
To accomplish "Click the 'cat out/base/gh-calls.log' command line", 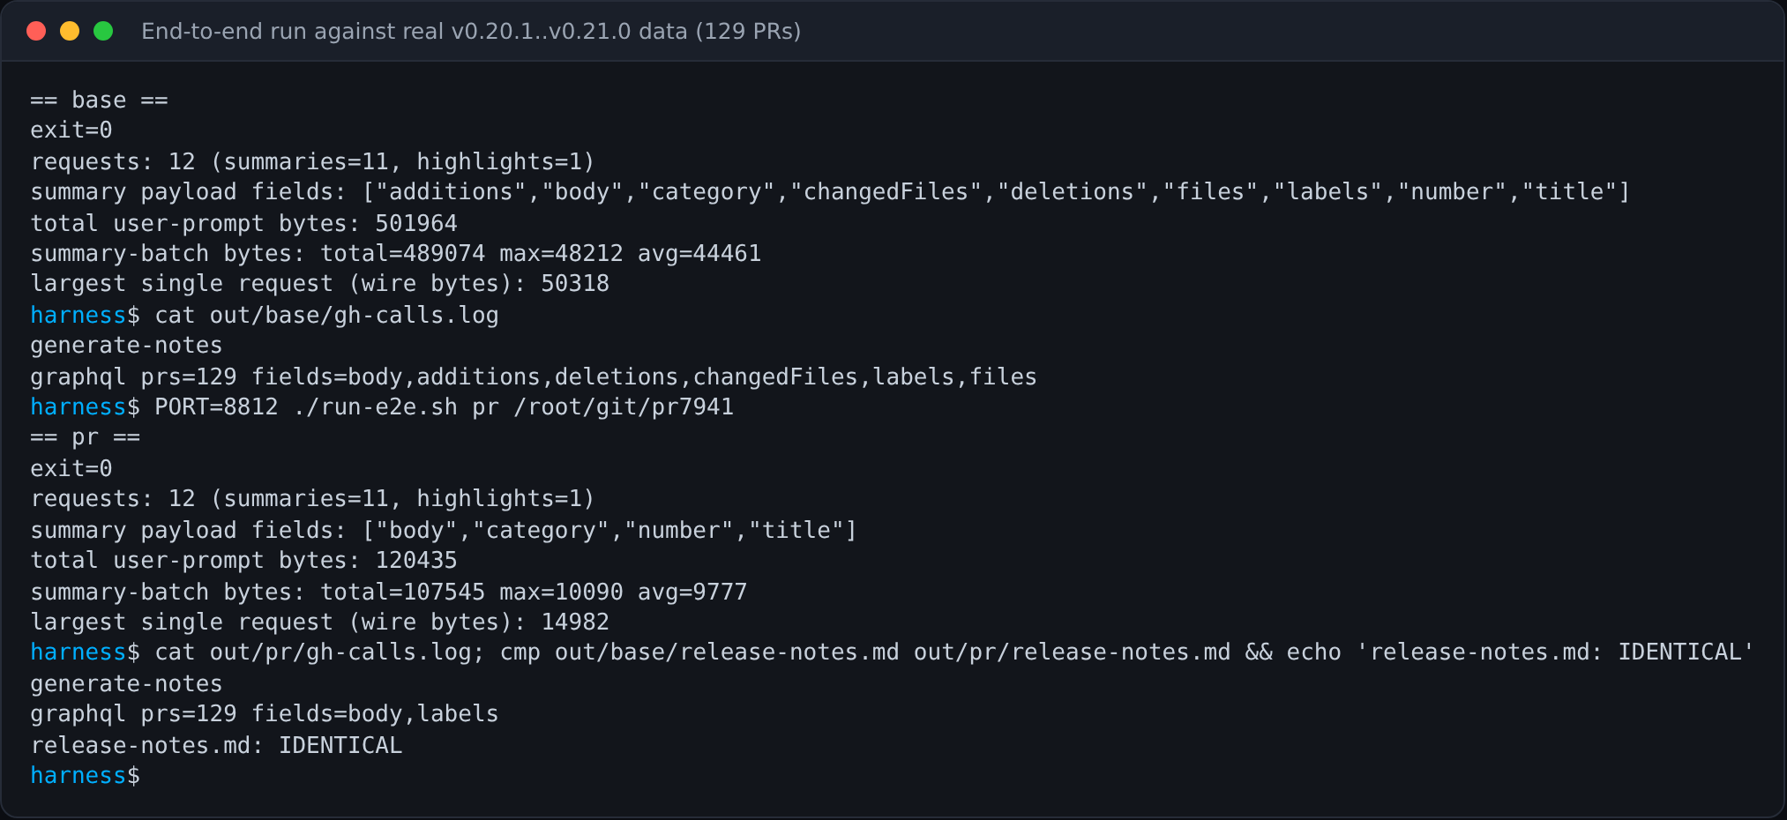I will [265, 316].
